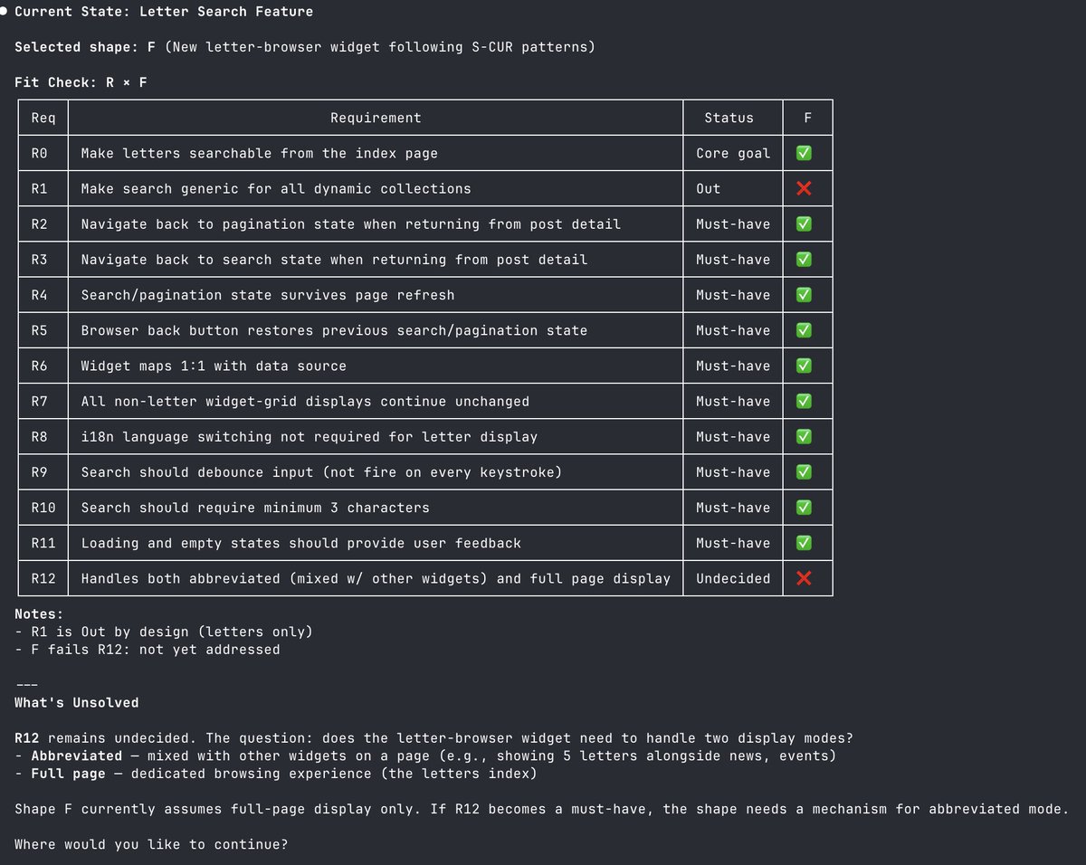Click the 'Must-have' status in R5 row
The height and width of the screenshot is (865, 1086).
(733, 330)
